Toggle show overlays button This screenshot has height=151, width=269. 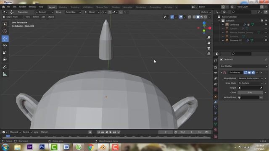(x=181, y=17)
